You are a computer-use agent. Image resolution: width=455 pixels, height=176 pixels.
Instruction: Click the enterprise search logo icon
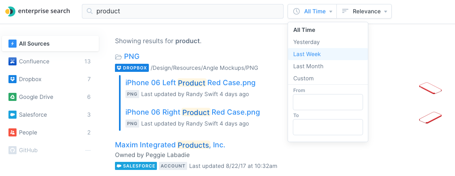click(x=10, y=11)
